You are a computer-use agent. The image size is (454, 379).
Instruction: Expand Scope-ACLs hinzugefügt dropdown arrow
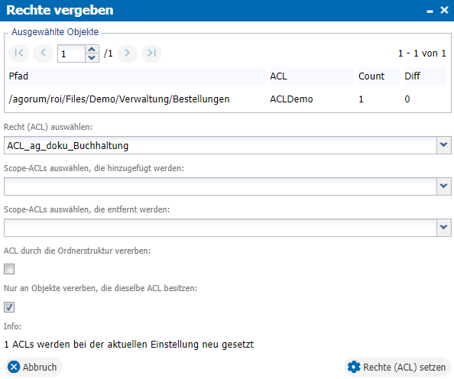[x=443, y=186]
